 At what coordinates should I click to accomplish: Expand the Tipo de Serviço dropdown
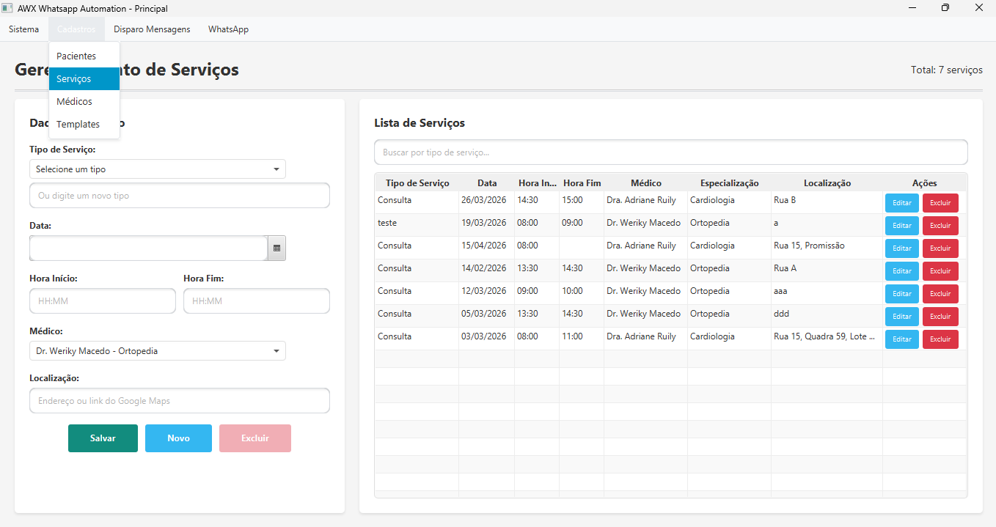pyautogui.click(x=157, y=169)
